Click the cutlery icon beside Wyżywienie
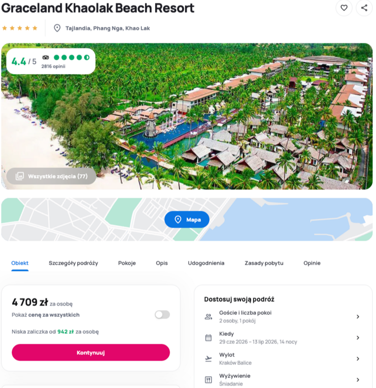Screen dimensions: 376x388 pos(208,380)
